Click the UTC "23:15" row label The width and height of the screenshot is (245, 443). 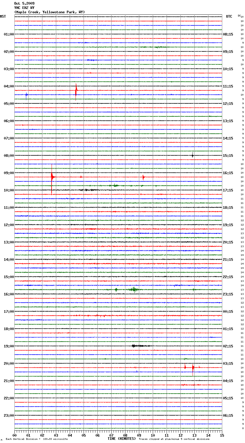coord(228,294)
